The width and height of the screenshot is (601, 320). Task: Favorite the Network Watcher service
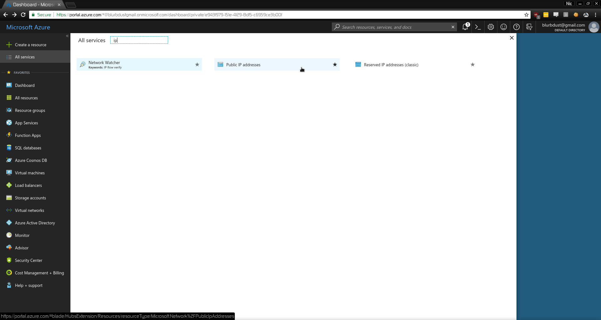tap(197, 65)
